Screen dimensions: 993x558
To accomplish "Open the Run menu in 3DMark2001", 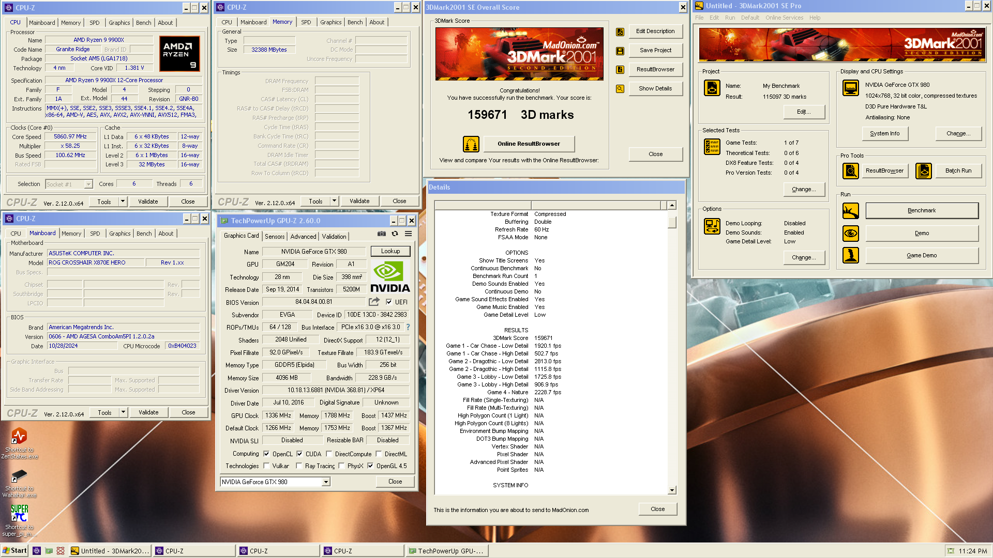I will pos(730,18).
